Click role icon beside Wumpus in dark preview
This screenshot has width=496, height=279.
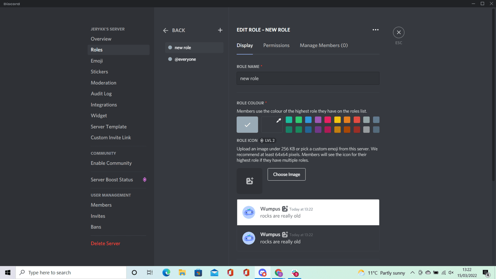click(x=285, y=234)
